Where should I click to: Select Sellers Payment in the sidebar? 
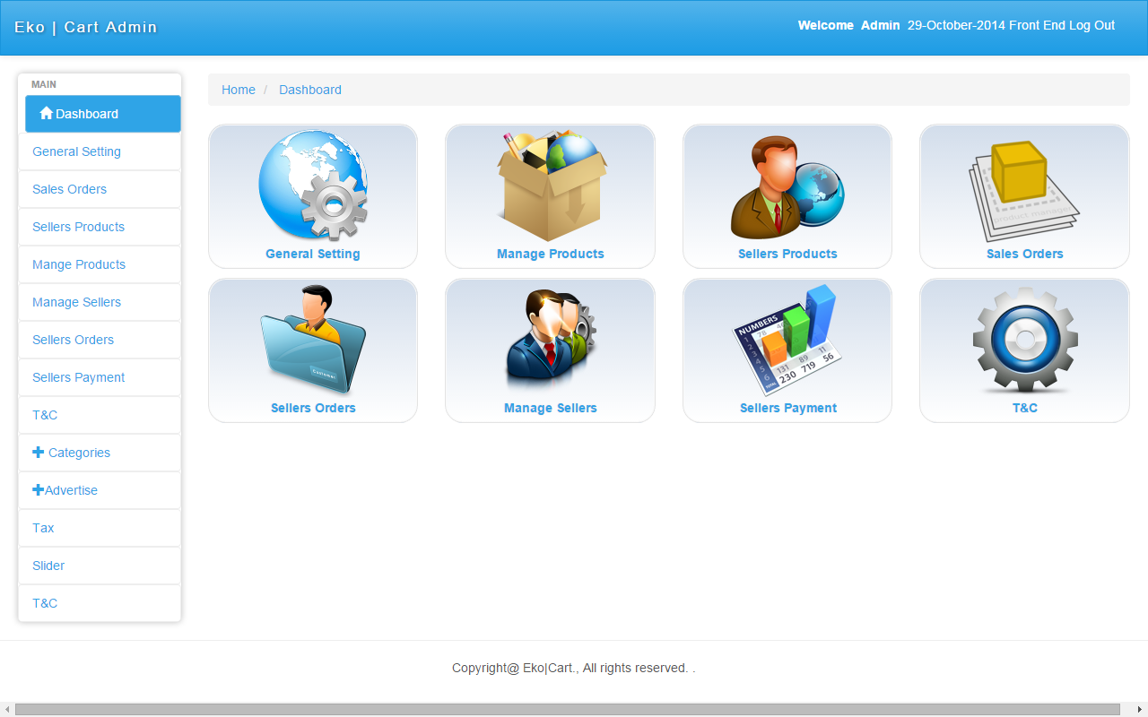coord(78,377)
